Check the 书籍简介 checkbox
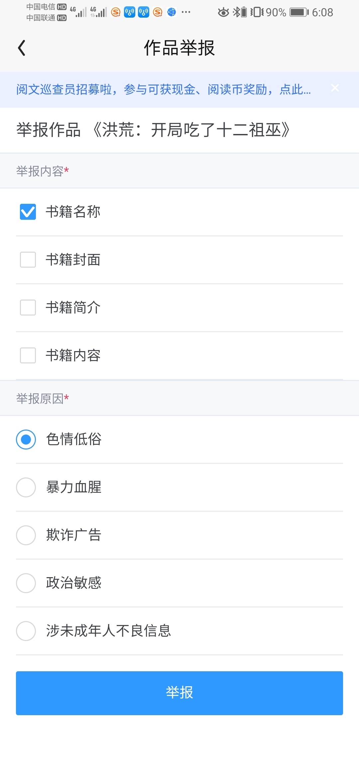Screen dimensions: 359x778 pyautogui.click(x=28, y=308)
